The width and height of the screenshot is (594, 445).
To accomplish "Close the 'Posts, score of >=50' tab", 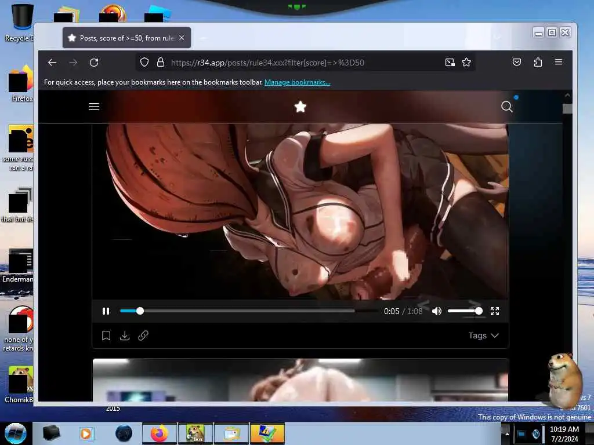I will (x=182, y=38).
